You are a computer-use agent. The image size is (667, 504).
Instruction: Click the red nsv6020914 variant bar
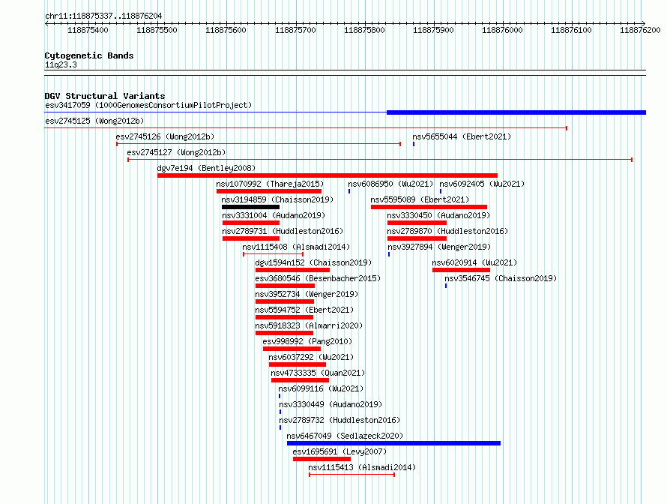(461, 270)
